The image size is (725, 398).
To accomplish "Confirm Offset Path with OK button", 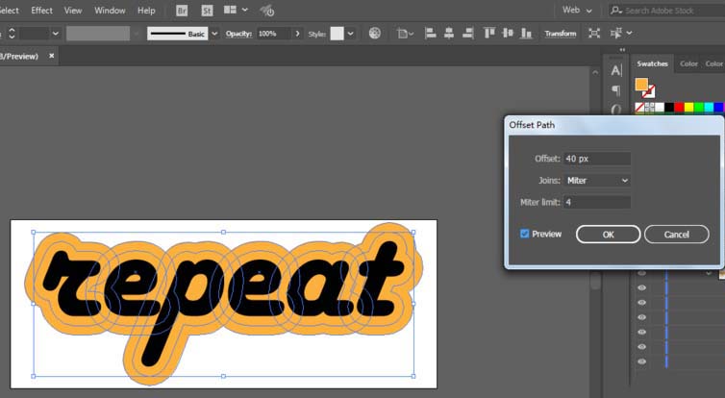I will pyautogui.click(x=608, y=235).
